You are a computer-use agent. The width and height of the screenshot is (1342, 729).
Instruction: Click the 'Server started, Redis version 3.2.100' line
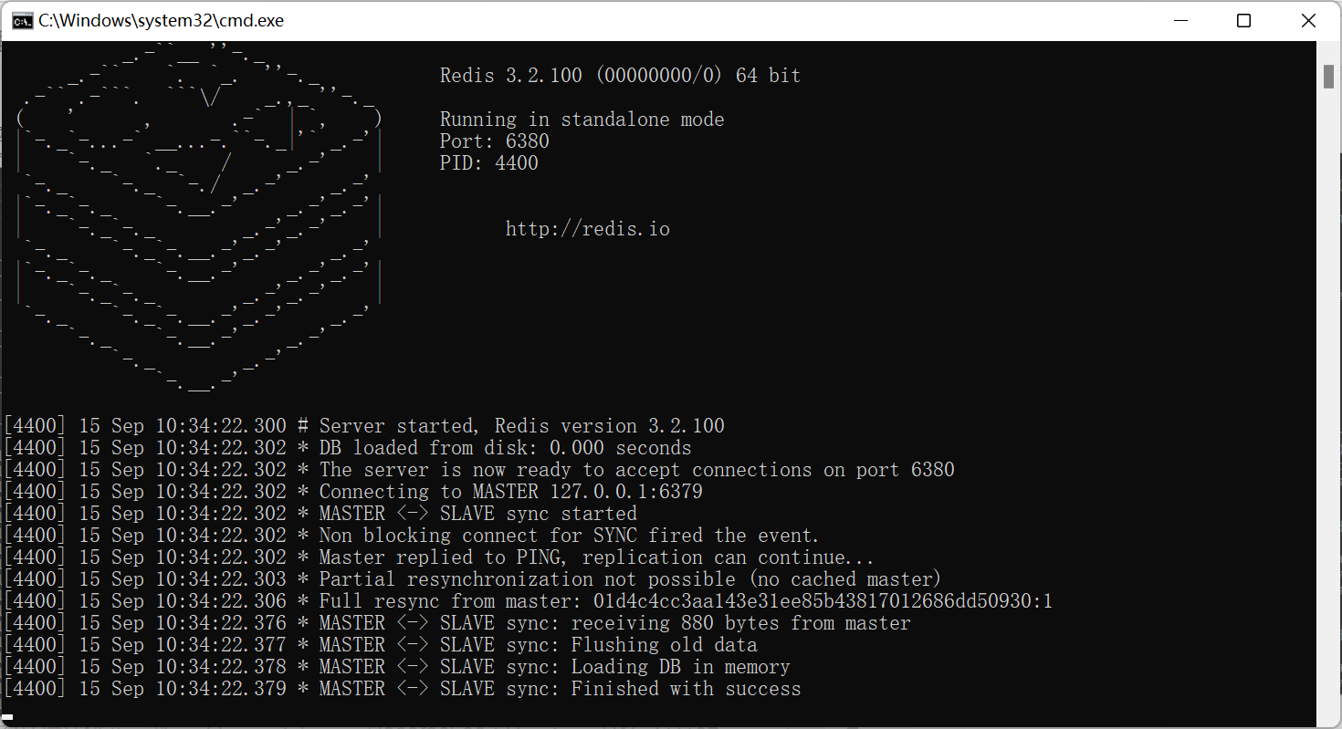pos(364,426)
